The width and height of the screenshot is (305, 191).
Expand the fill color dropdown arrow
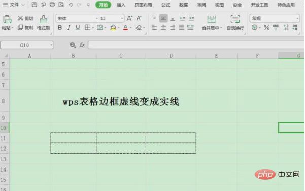coord(118,28)
